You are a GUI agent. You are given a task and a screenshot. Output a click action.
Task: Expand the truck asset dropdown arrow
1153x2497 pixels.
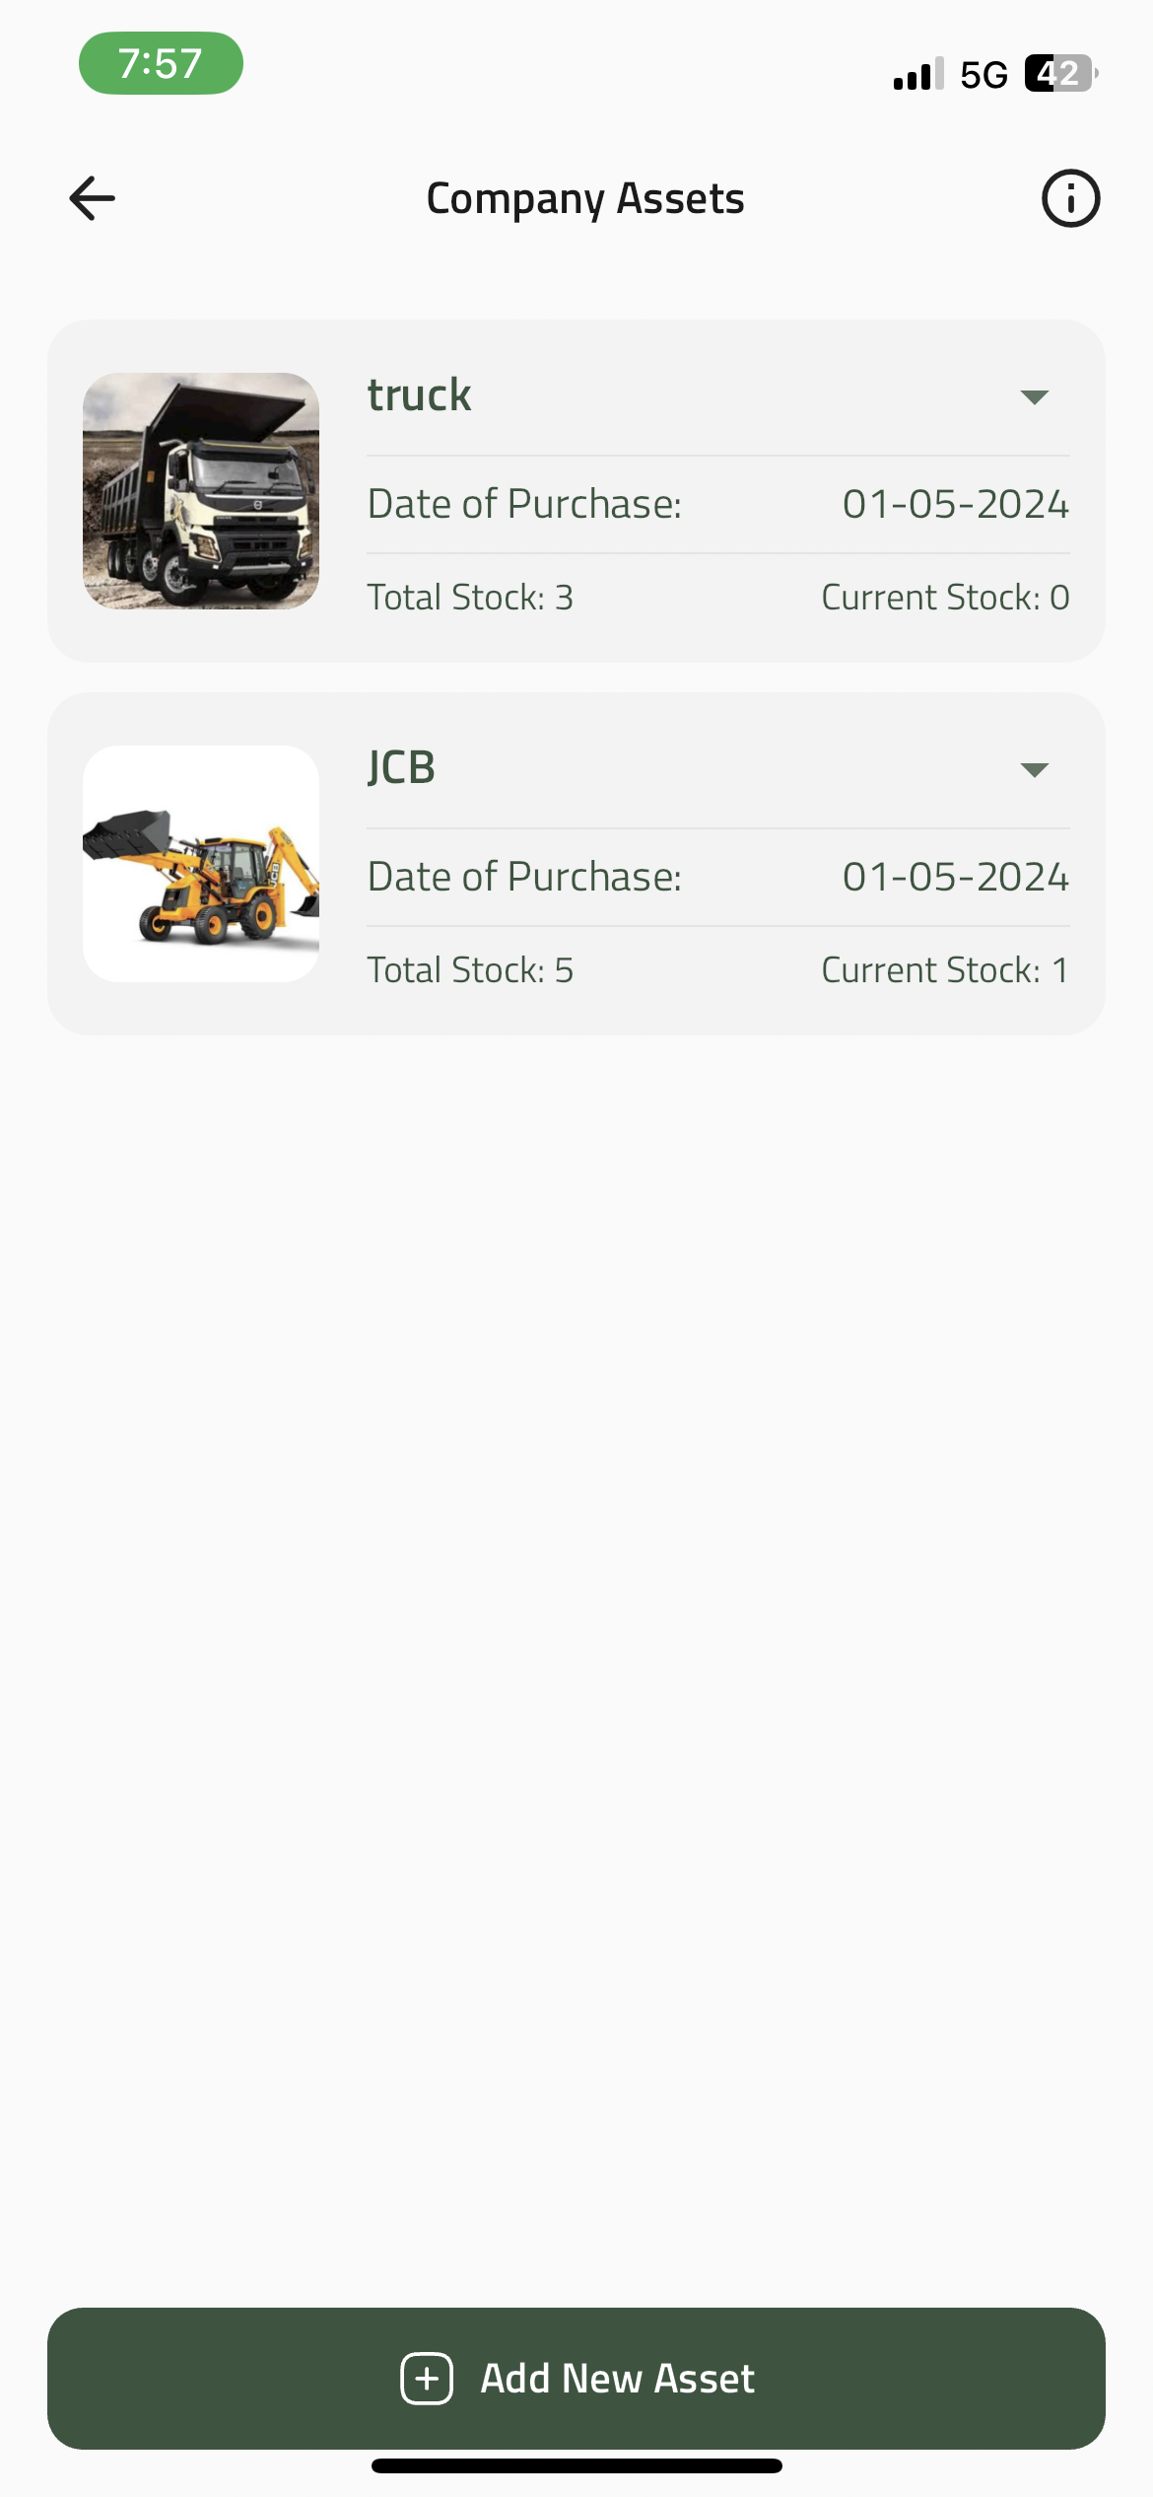click(1034, 396)
